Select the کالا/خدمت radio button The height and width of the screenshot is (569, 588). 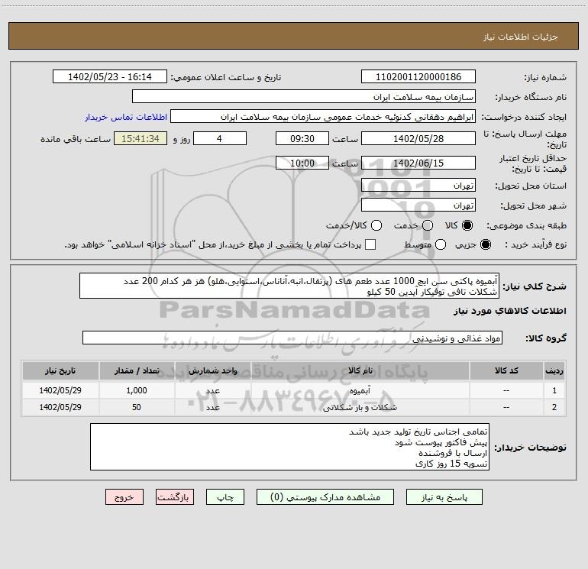tap(376, 225)
